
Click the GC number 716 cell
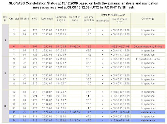35,84
